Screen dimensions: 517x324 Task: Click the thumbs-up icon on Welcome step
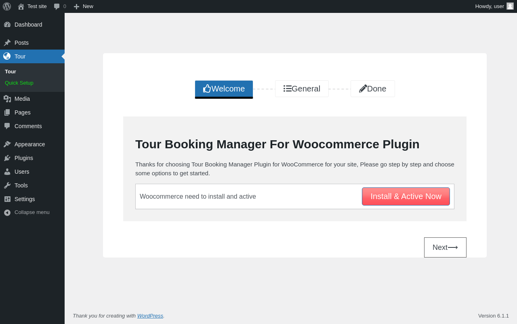click(207, 89)
